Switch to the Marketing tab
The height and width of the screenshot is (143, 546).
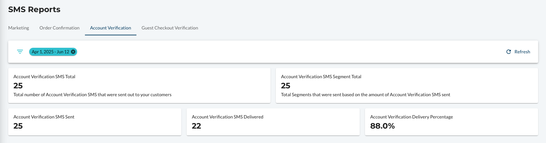point(19,28)
